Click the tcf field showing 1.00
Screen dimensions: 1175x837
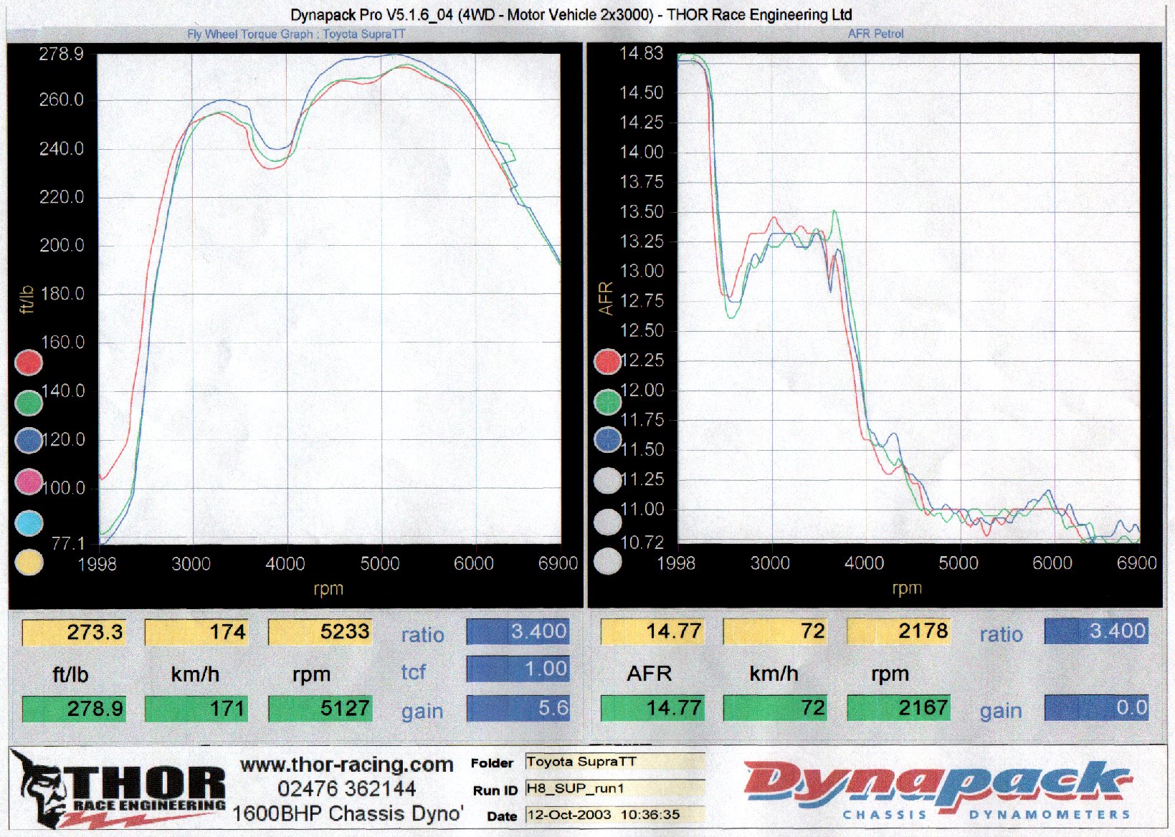[x=518, y=669]
